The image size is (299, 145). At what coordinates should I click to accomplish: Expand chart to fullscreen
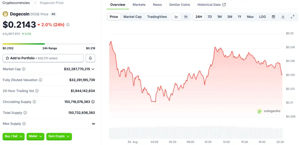[x=292, y=17]
